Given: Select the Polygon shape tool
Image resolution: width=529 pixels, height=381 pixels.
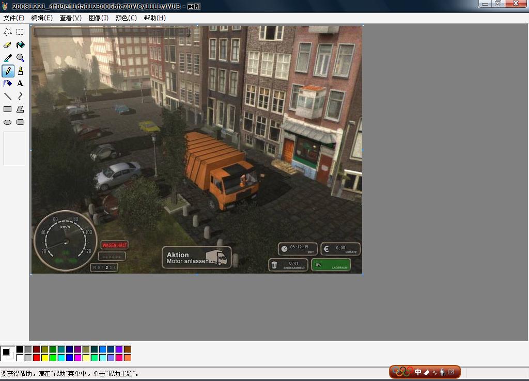Looking at the screenshot, I should pos(20,109).
